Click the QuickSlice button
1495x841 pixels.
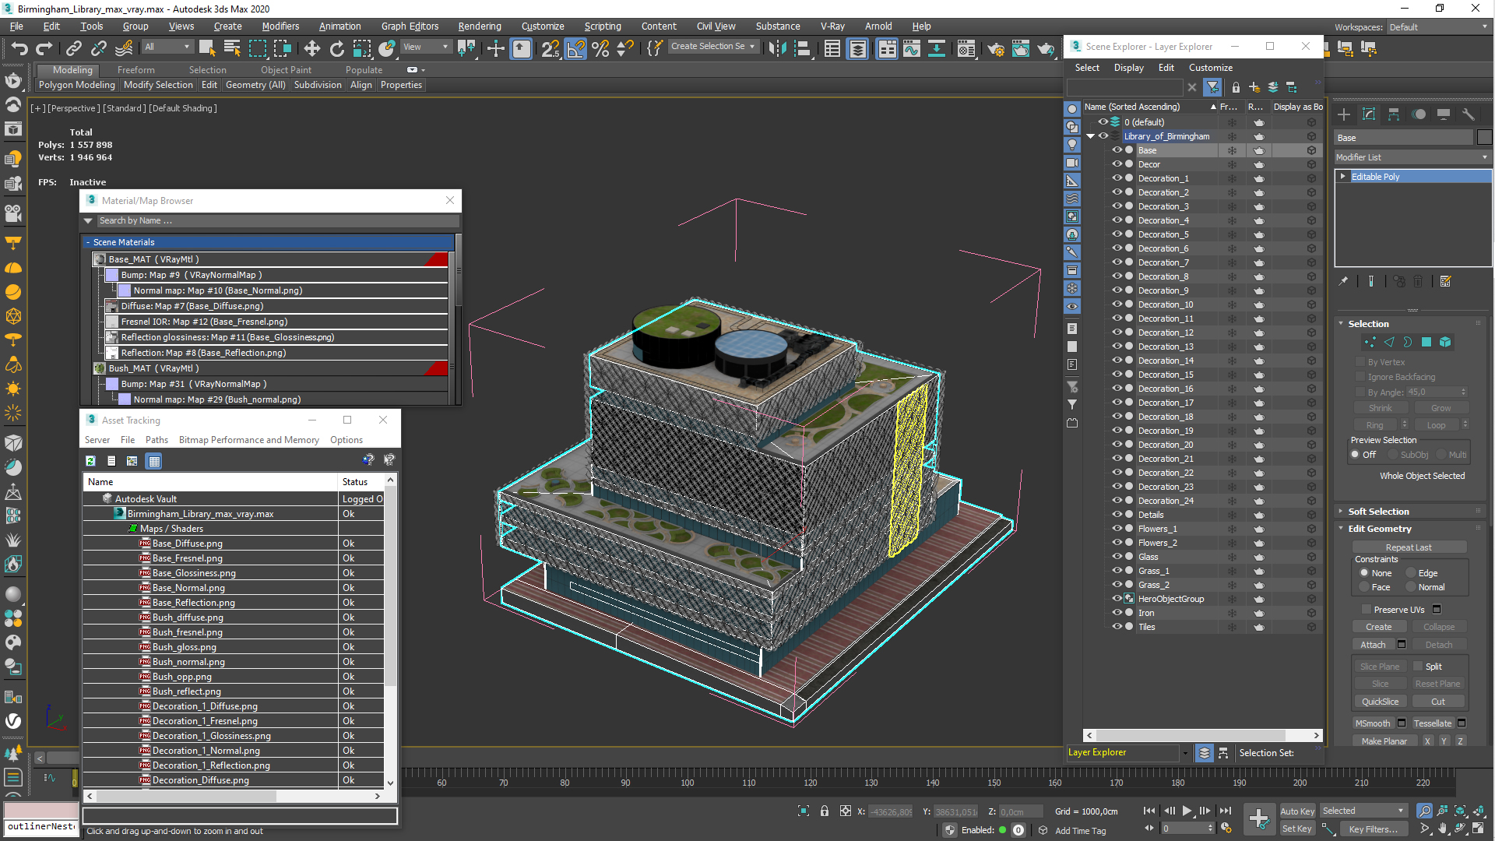click(1380, 702)
